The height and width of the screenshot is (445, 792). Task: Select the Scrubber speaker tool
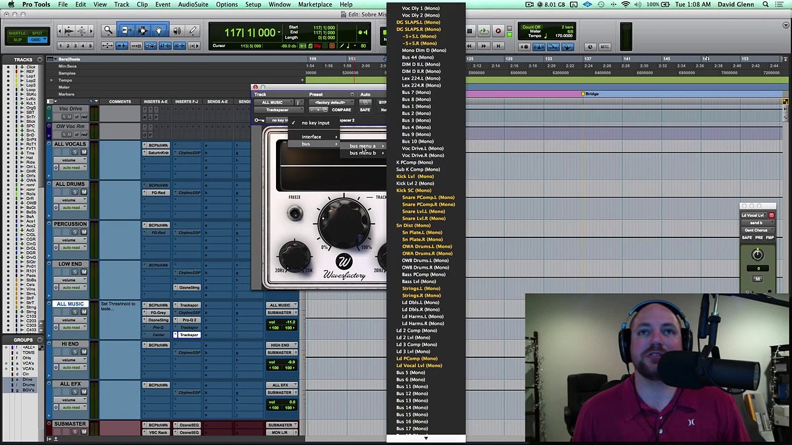pos(177,30)
